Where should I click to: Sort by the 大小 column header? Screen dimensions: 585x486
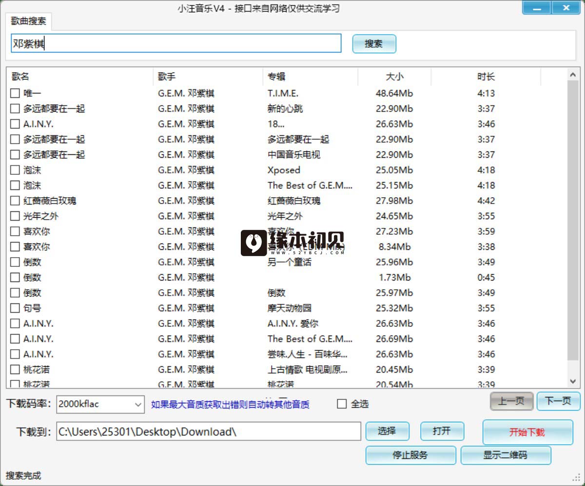tap(394, 76)
